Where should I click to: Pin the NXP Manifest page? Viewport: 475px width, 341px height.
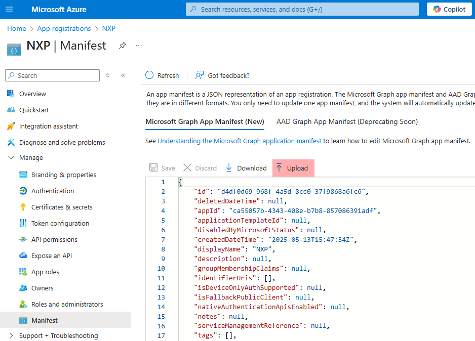(x=122, y=46)
